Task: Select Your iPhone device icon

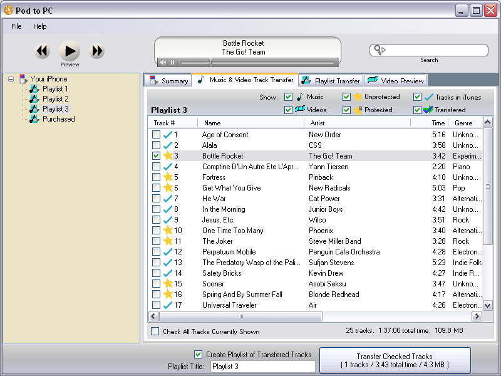Action: 23,79
